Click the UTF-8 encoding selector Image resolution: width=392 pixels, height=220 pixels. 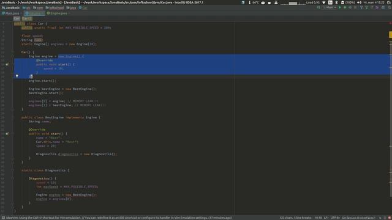point(335,218)
